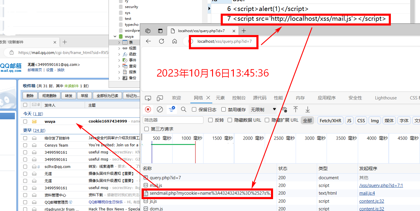420x211 pixels.
Task: Expand the 备份 node in Navicat
Action: [x=119, y=78]
